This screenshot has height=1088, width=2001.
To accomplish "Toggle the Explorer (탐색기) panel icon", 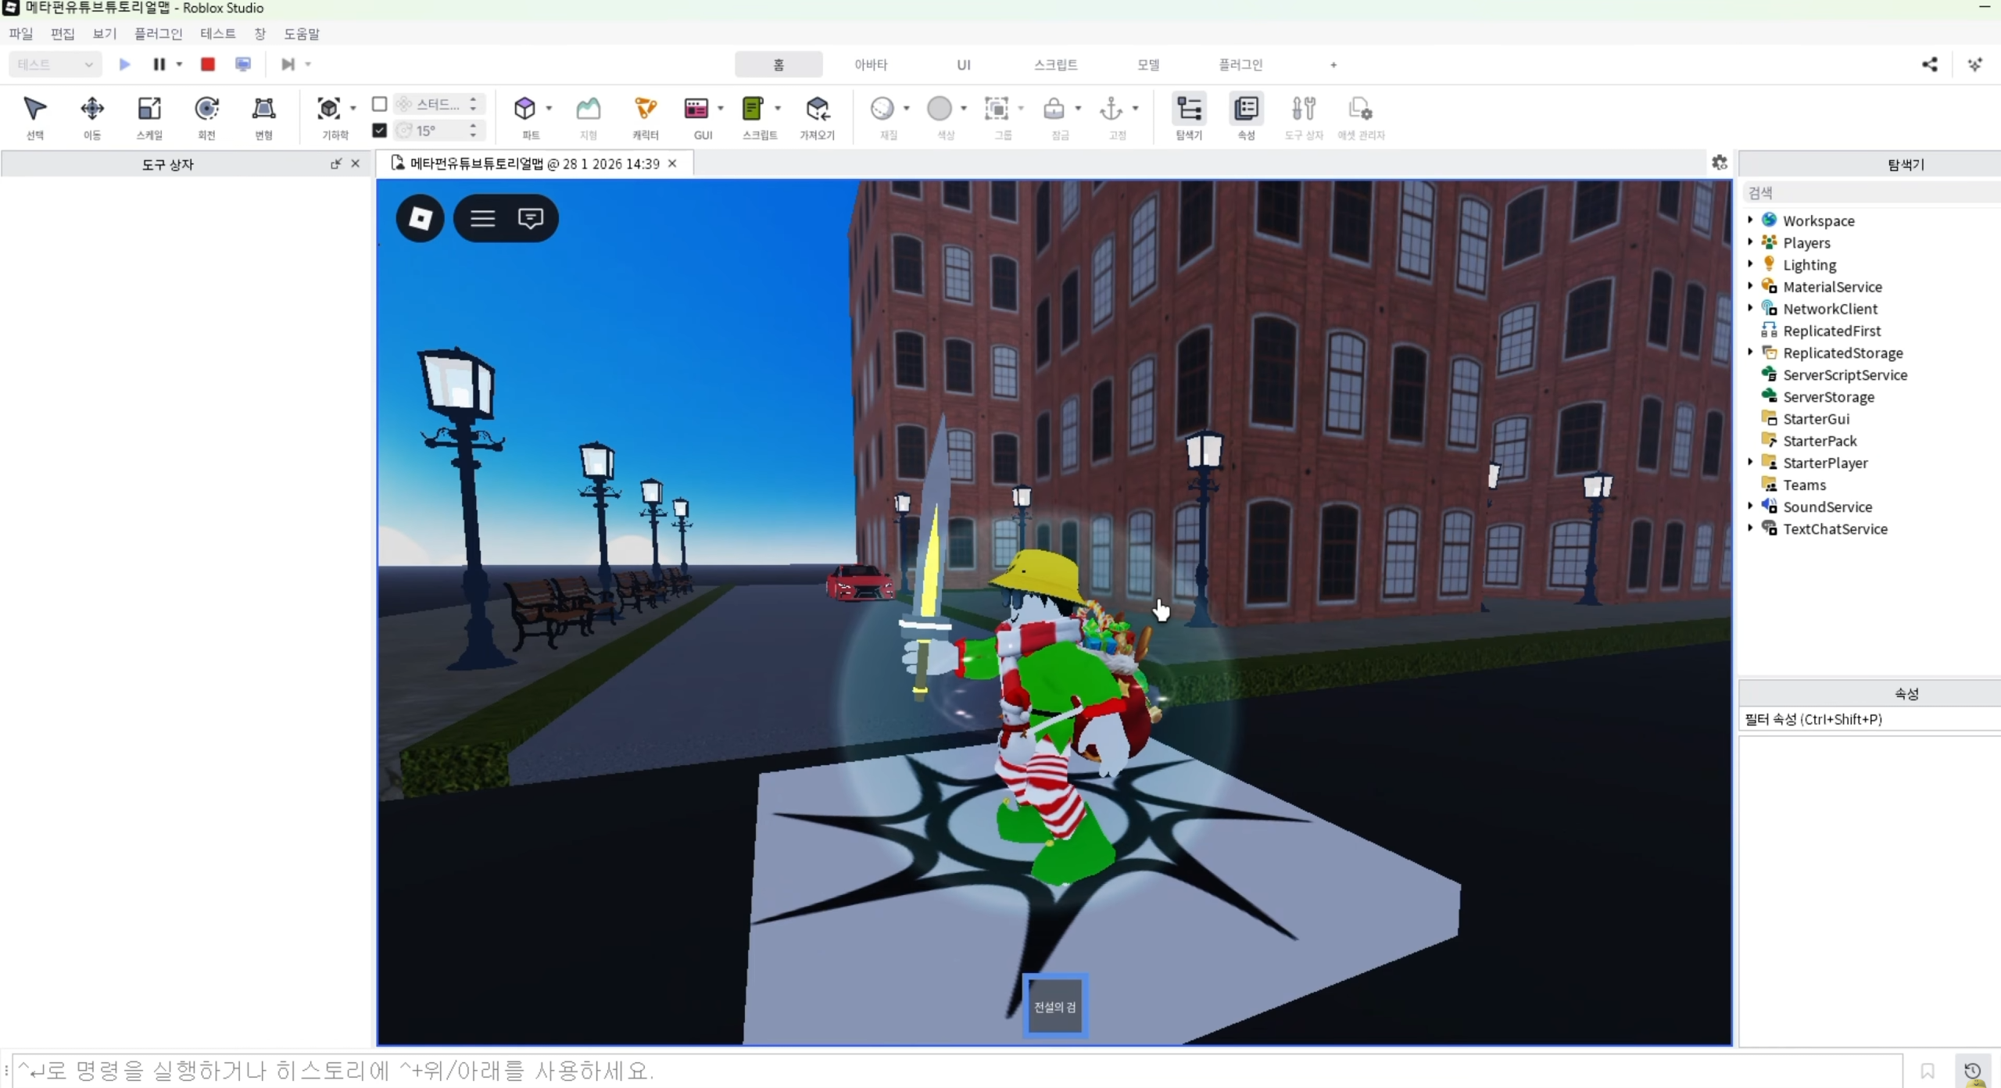I will click(x=1189, y=109).
